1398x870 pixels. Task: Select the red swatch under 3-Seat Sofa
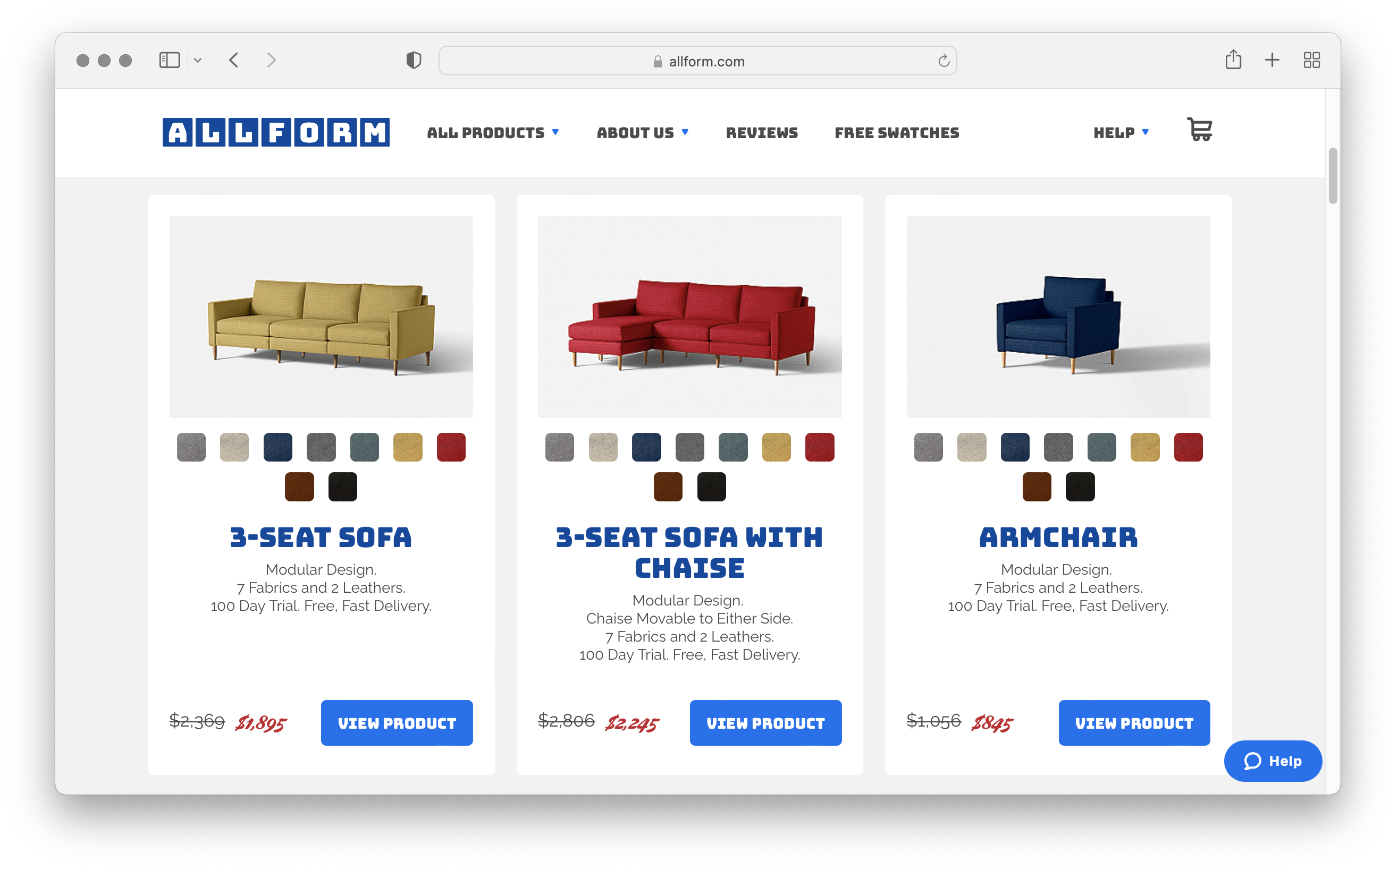click(451, 447)
